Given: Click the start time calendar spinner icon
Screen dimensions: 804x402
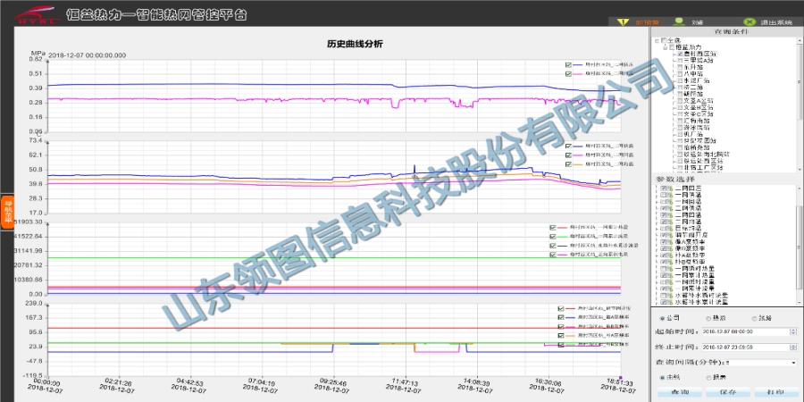Looking at the screenshot, I should pyautogui.click(x=792, y=331).
